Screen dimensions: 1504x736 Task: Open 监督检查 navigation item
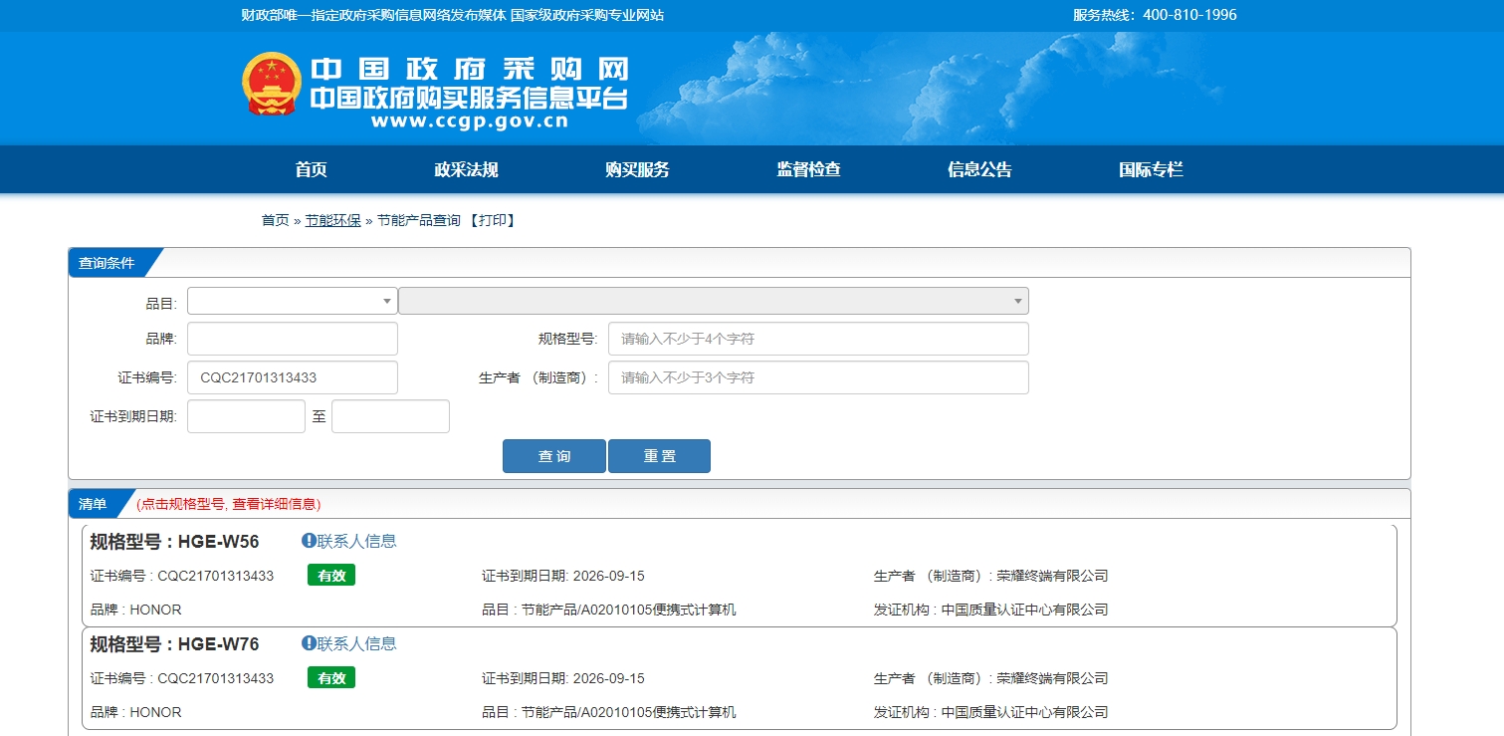point(808,170)
